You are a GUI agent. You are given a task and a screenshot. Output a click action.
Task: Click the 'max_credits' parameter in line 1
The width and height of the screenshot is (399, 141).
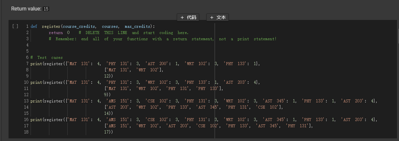tap(137, 26)
